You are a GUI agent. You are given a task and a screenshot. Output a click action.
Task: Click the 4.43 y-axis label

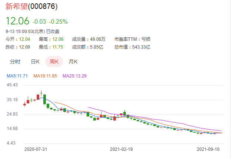click(x=11, y=143)
